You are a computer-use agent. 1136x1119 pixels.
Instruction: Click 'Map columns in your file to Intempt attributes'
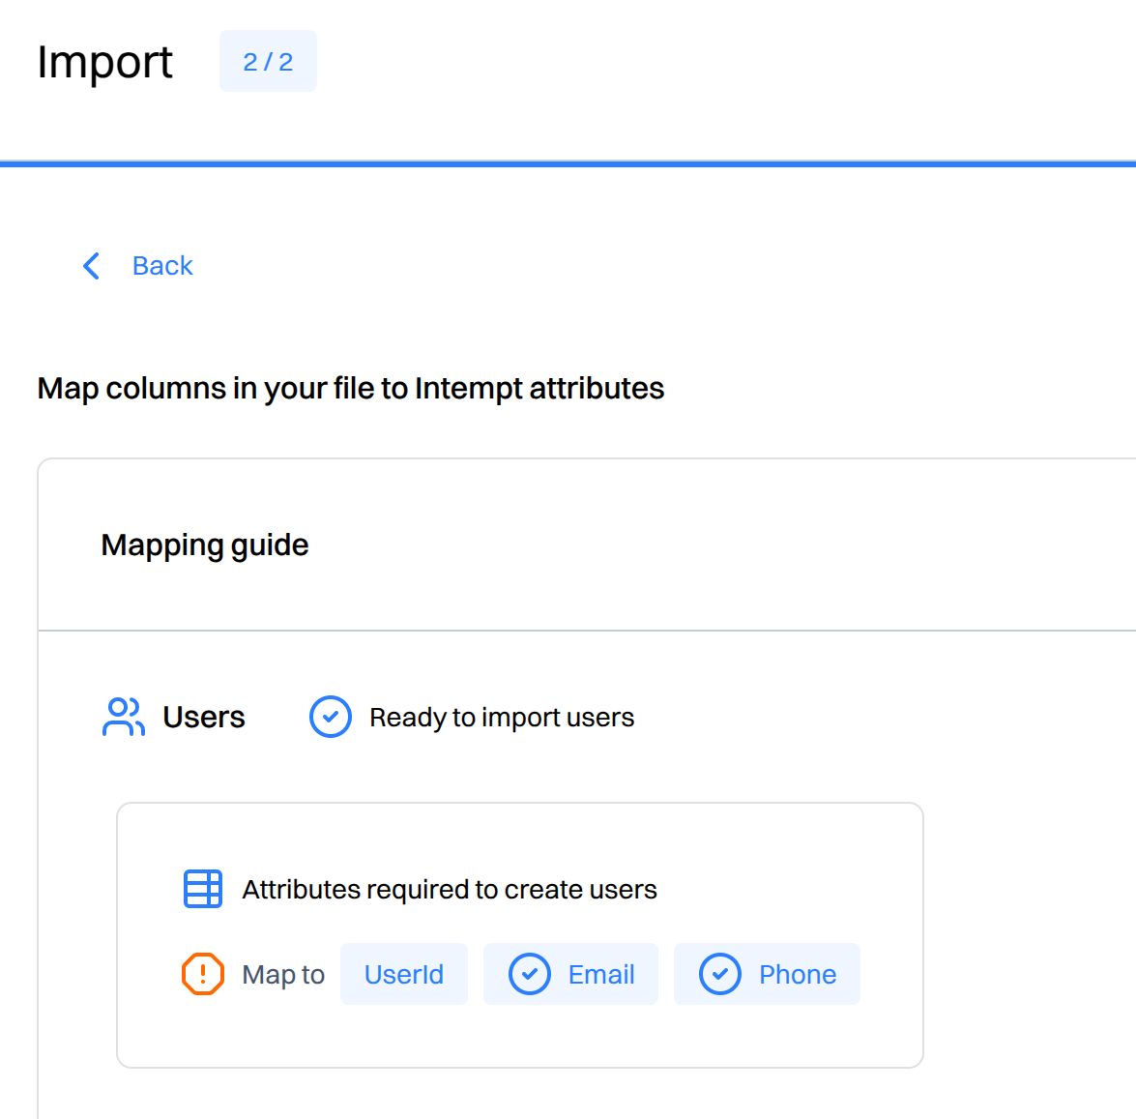[351, 389]
